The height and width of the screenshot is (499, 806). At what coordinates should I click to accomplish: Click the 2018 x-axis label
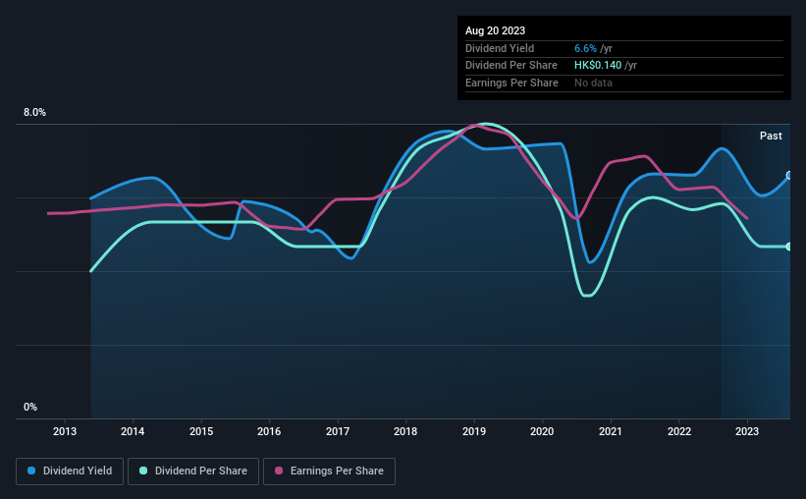(x=405, y=431)
